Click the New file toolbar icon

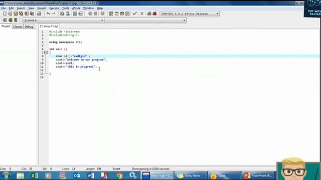point(5,13)
